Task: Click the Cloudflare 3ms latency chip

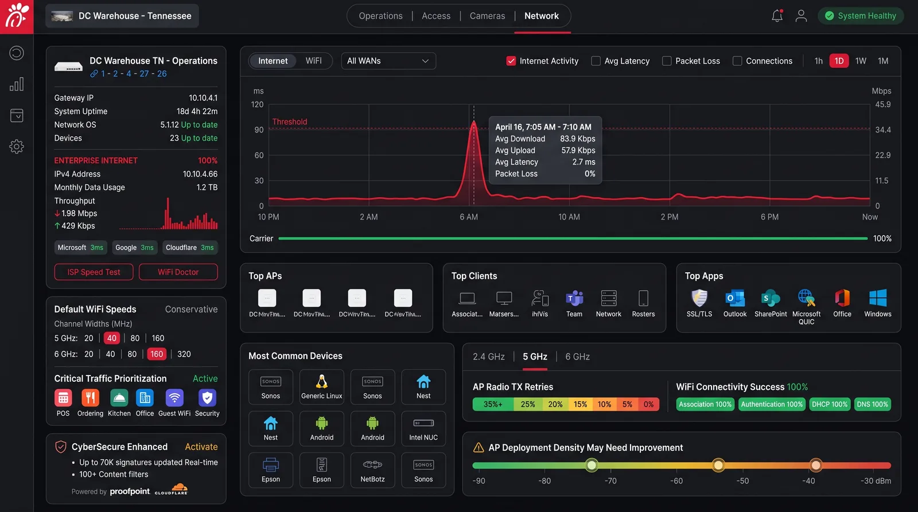Action: click(x=190, y=248)
